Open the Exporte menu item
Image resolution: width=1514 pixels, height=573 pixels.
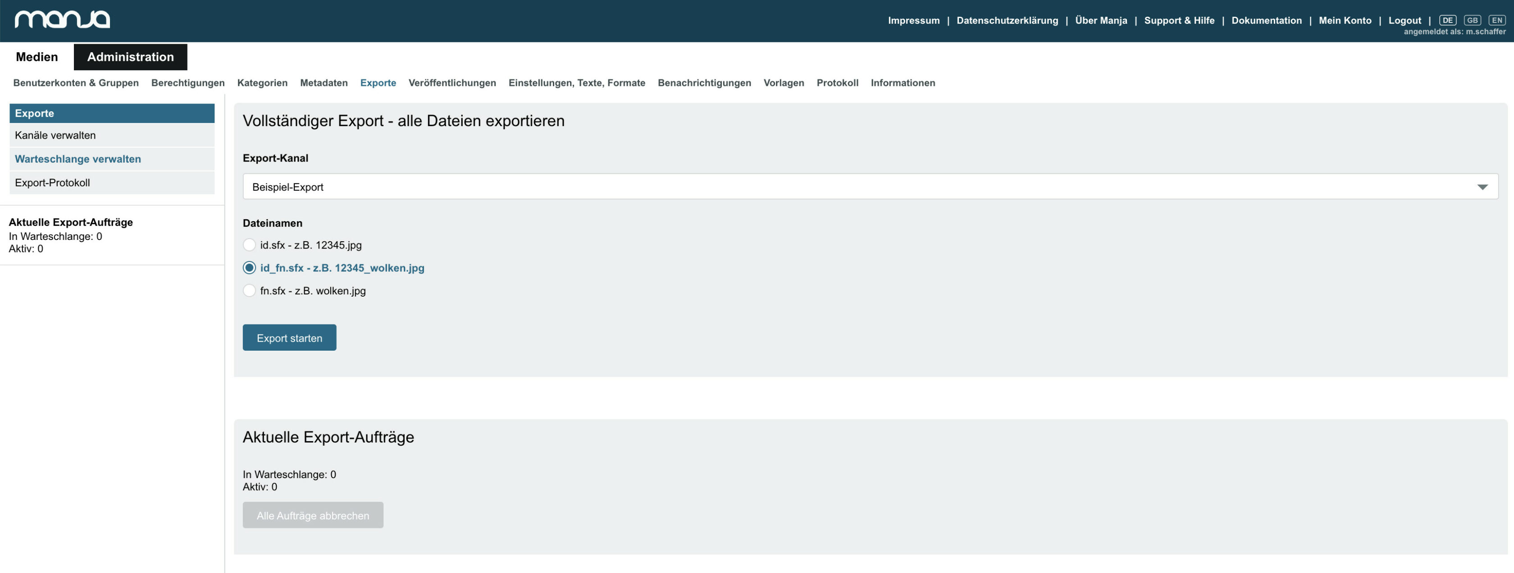pos(378,83)
